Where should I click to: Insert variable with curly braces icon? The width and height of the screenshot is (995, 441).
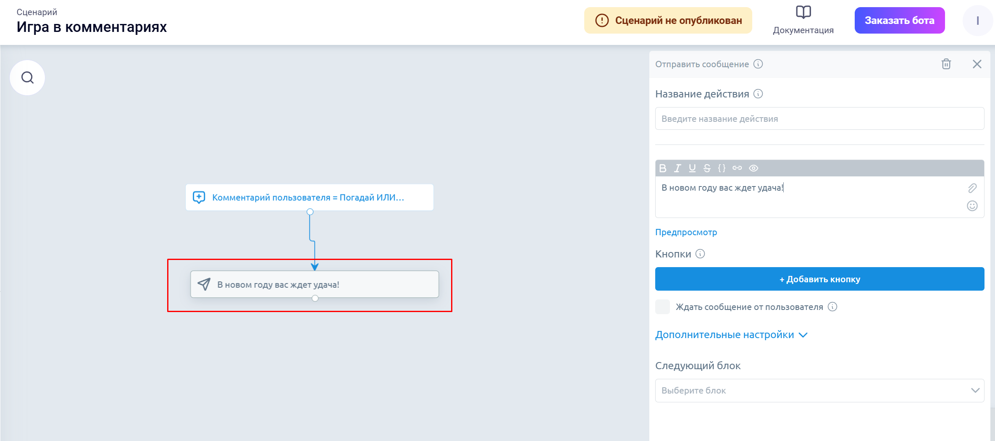tap(722, 168)
